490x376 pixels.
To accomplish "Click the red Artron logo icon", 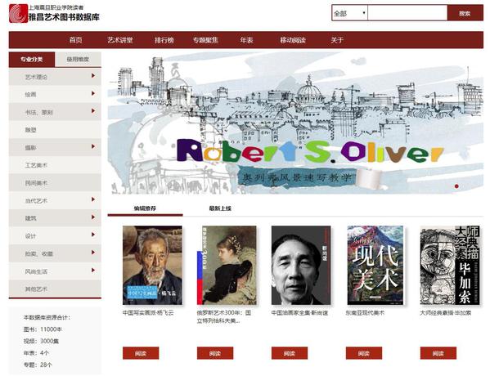I will pos(19,13).
